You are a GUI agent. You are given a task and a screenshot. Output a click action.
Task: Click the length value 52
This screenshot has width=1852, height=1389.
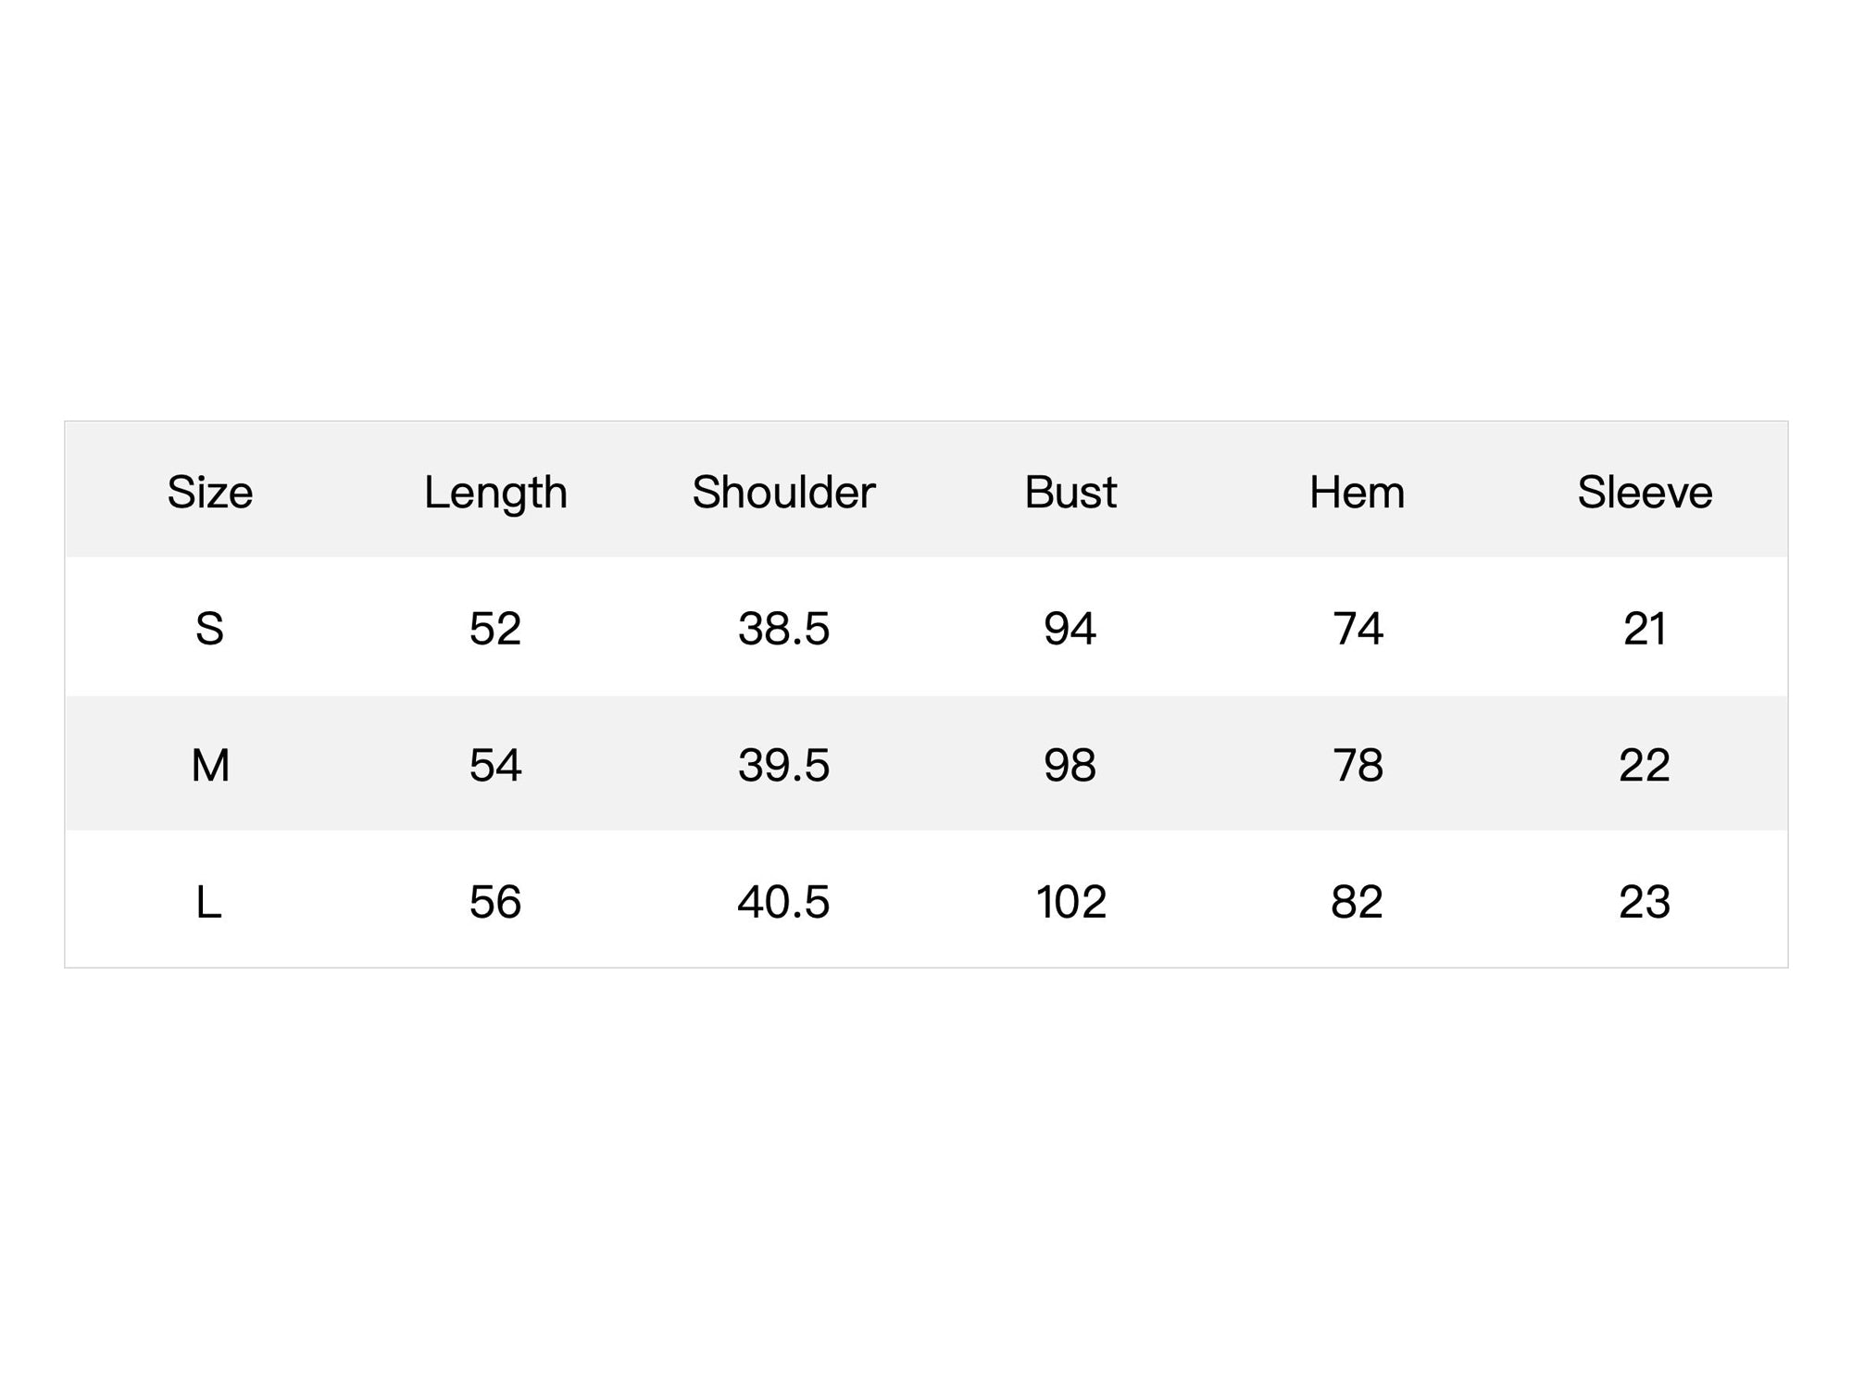pos(495,629)
